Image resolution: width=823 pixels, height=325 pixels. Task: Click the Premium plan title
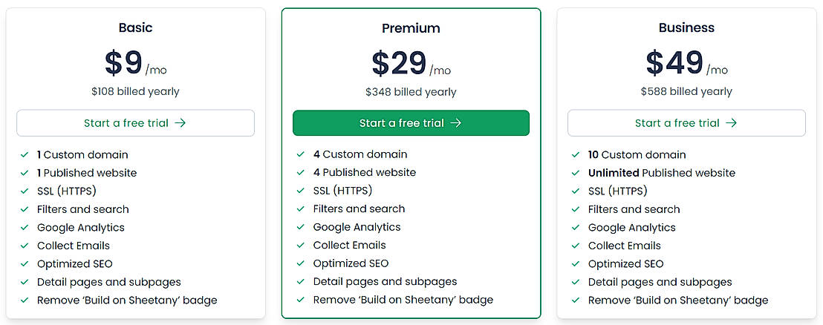coord(411,28)
